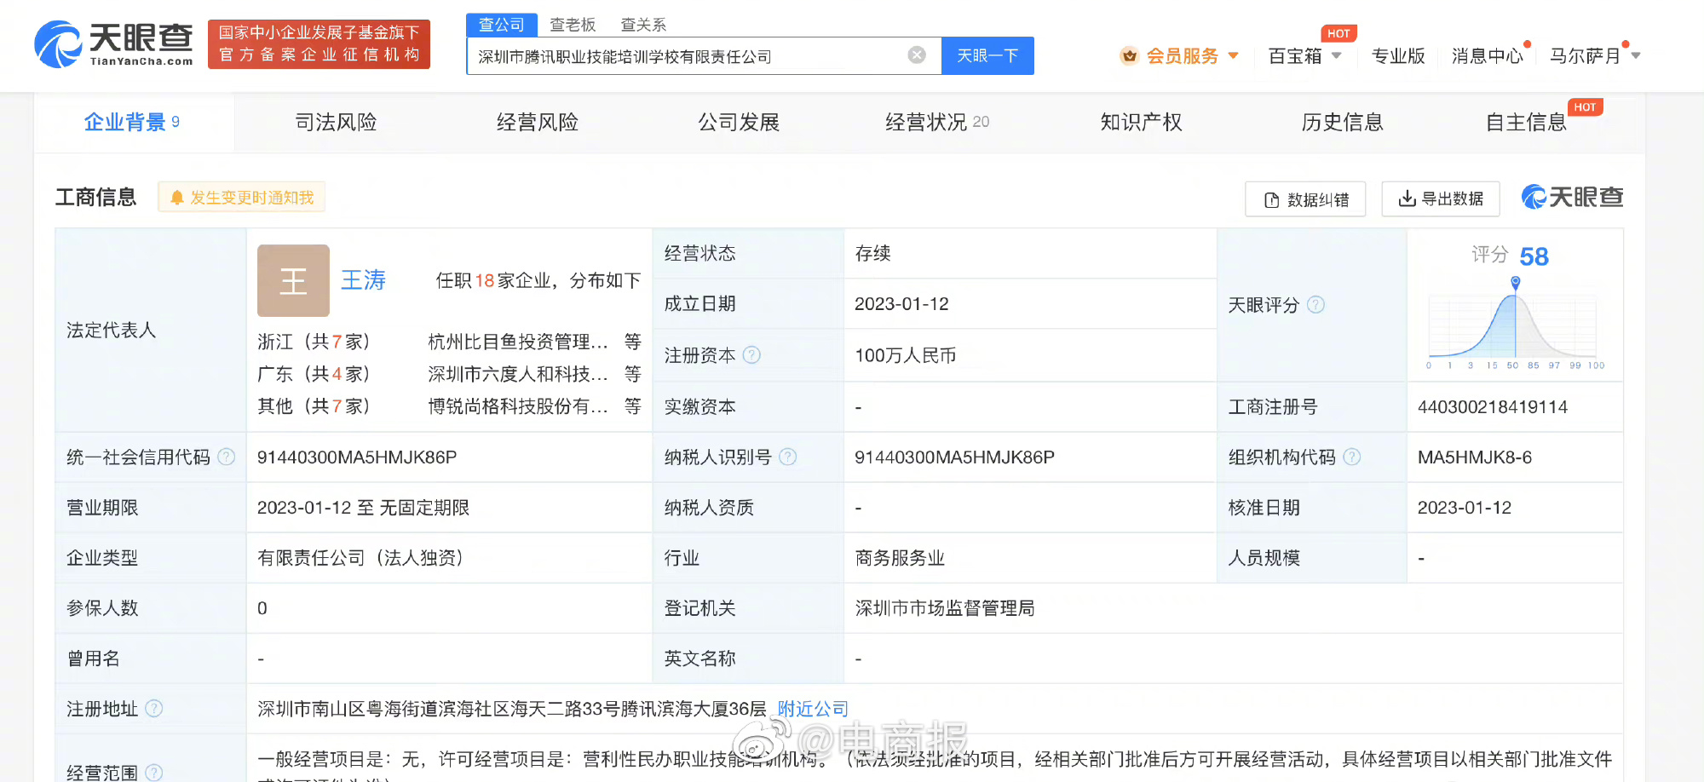Click the 发生变更时通知我 button

(242, 198)
